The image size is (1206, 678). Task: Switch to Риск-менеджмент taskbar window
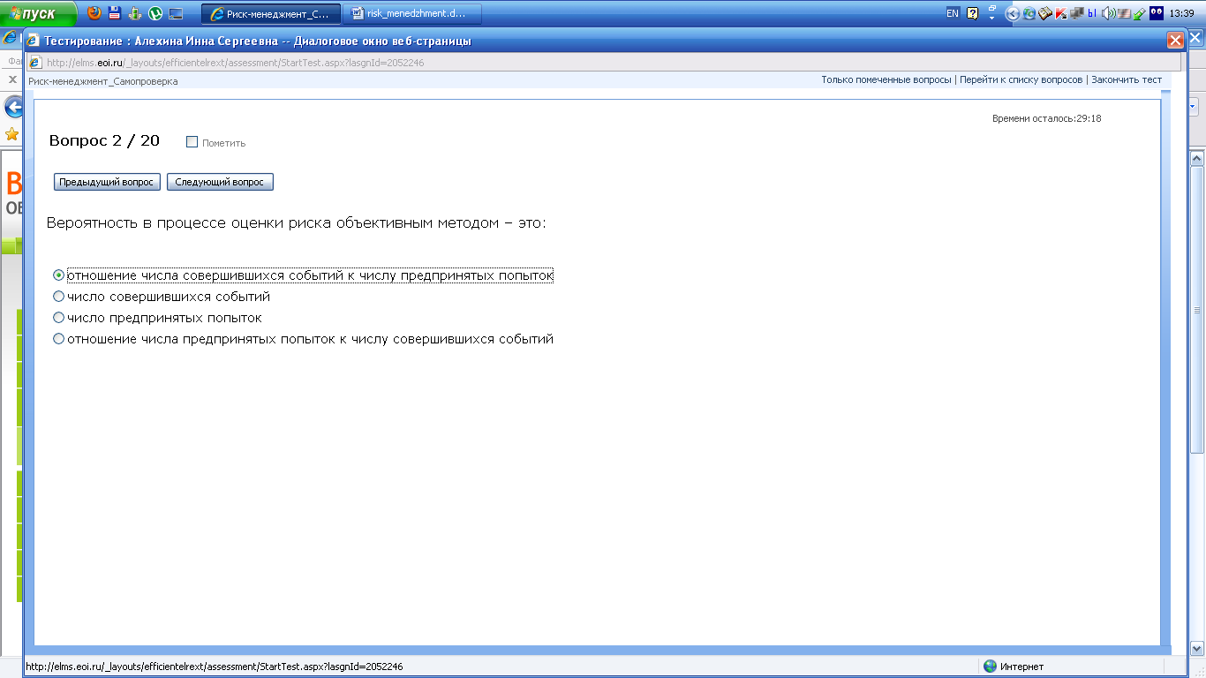point(271,14)
